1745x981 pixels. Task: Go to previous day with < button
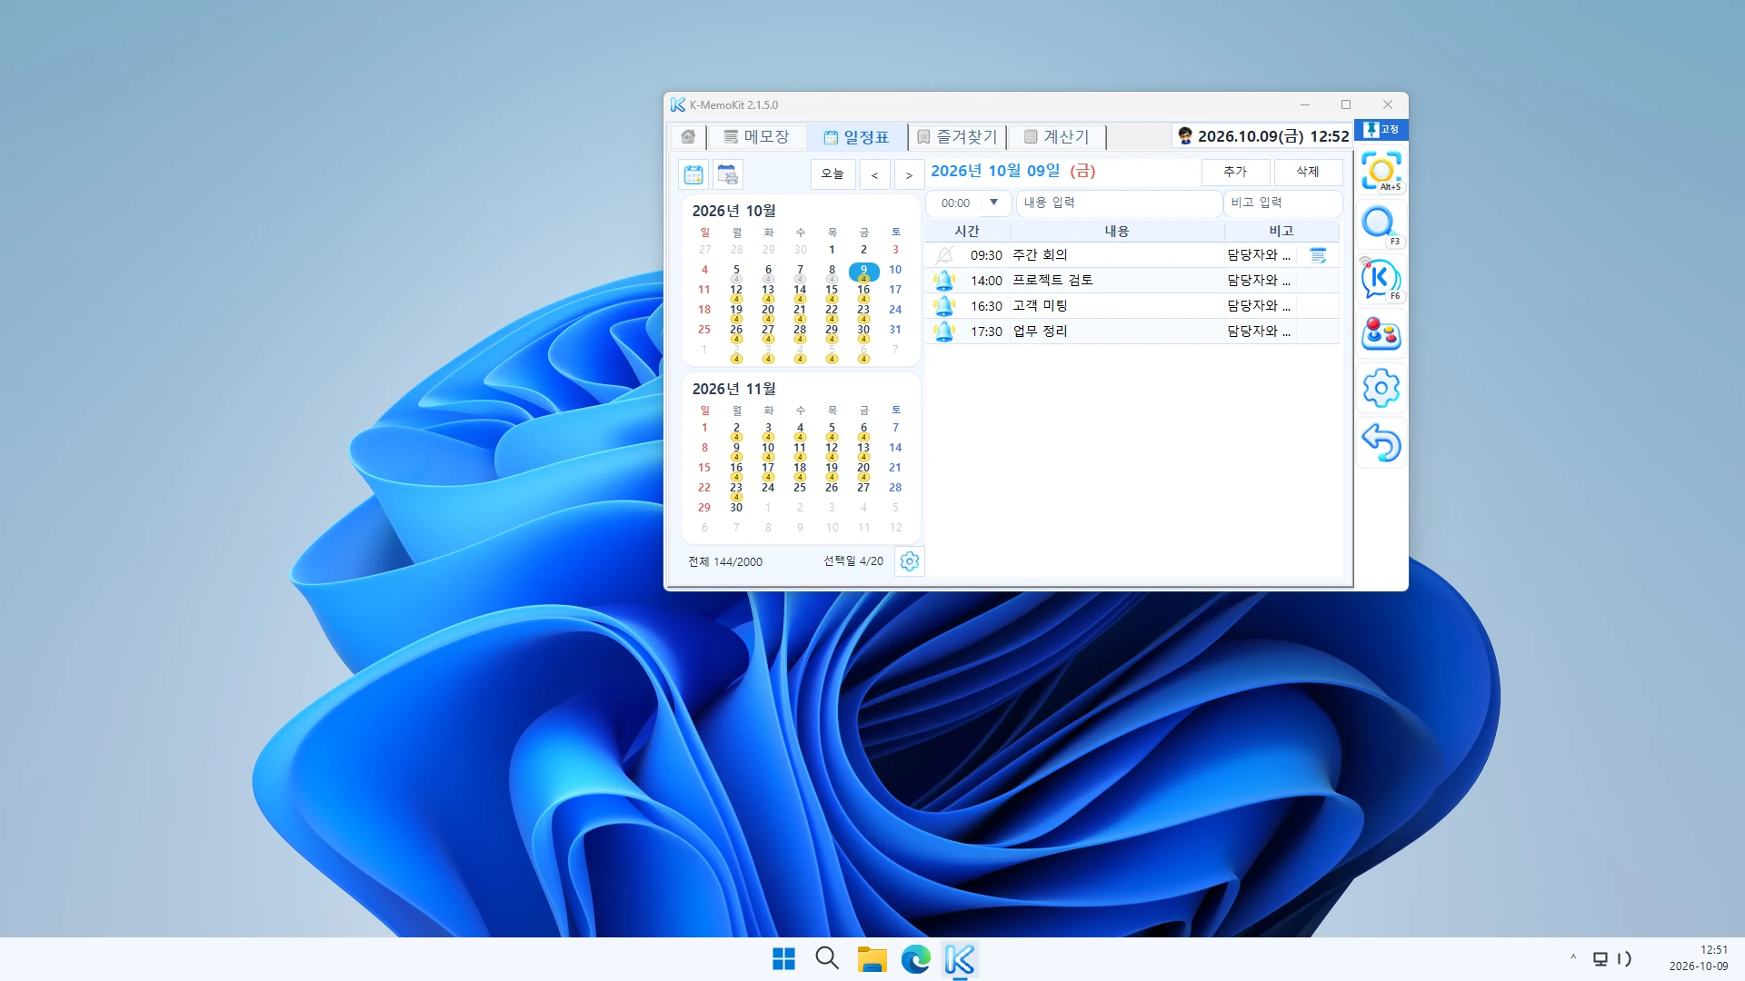(874, 174)
